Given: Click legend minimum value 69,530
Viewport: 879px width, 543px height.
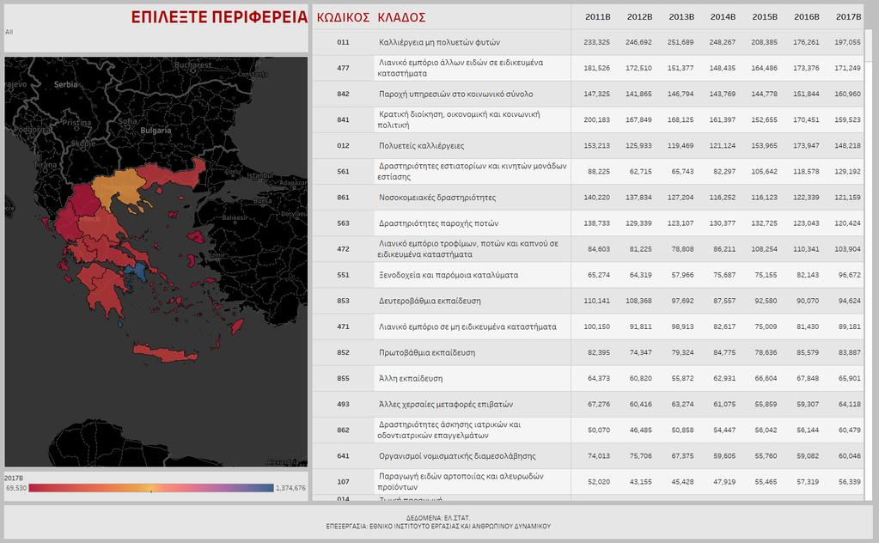Looking at the screenshot, I should tap(16, 488).
